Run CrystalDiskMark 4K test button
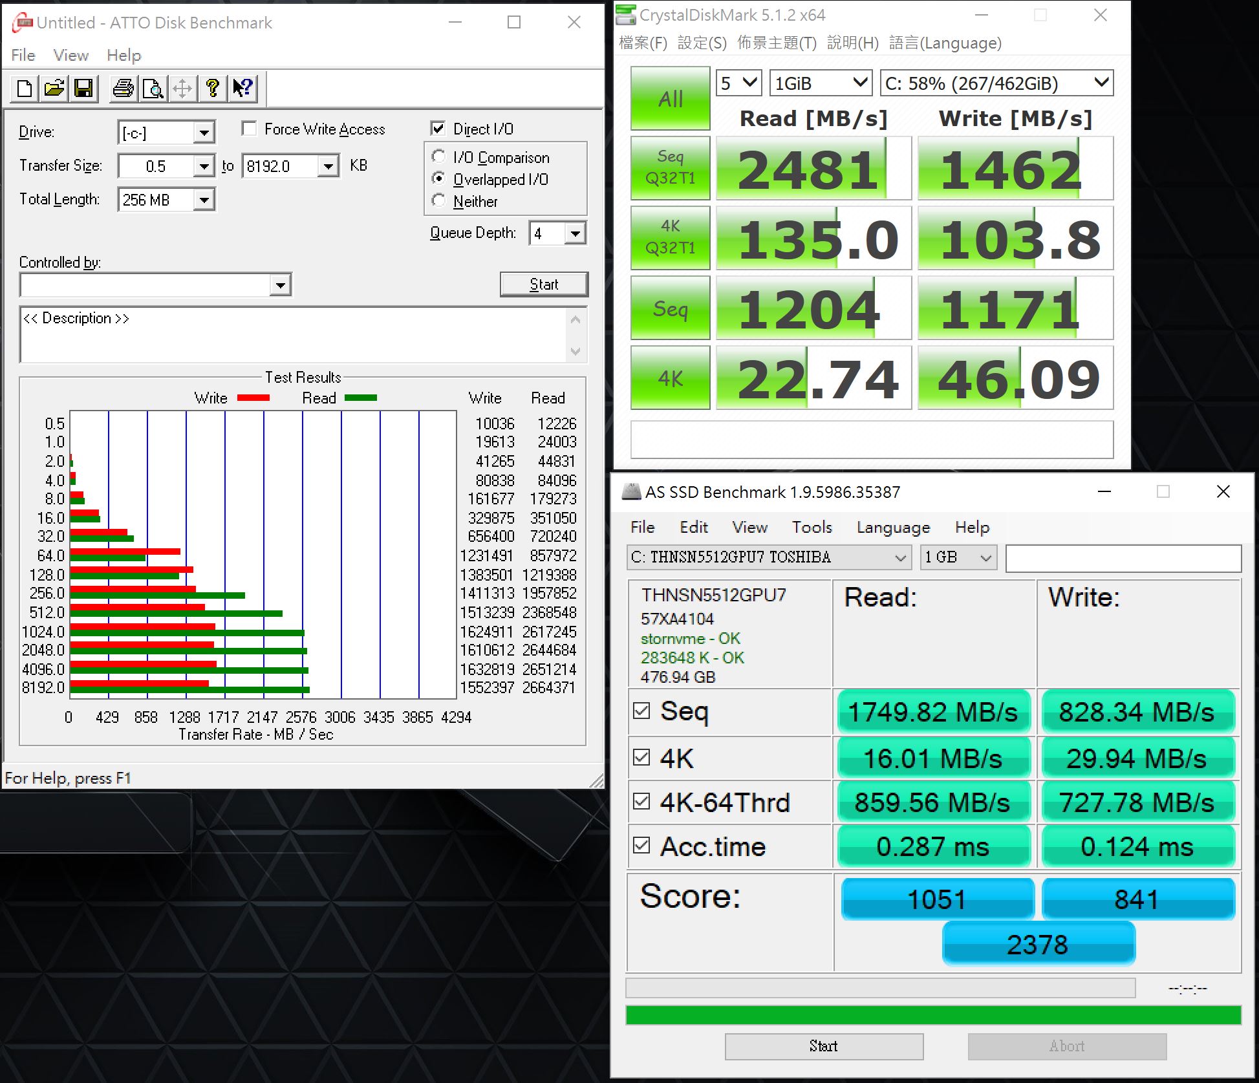Image resolution: width=1259 pixels, height=1083 pixels. click(671, 378)
